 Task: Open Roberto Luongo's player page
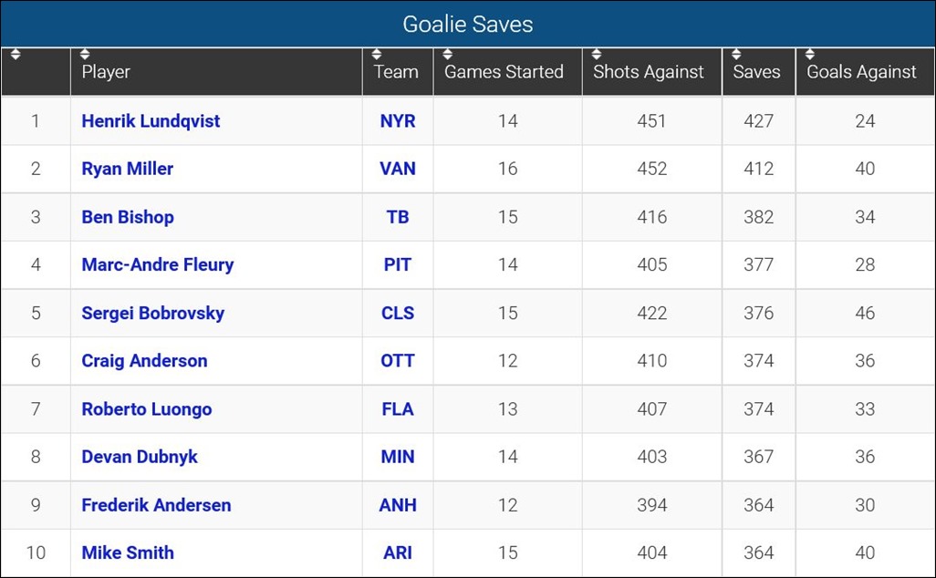click(x=146, y=408)
